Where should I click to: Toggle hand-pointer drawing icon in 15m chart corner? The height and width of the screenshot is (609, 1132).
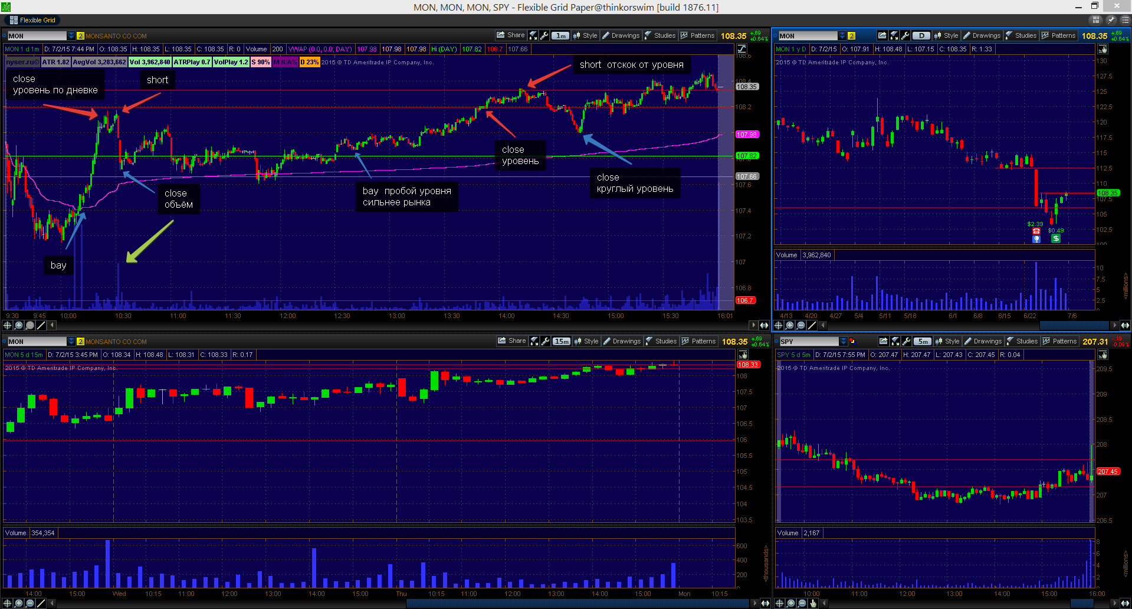(743, 355)
